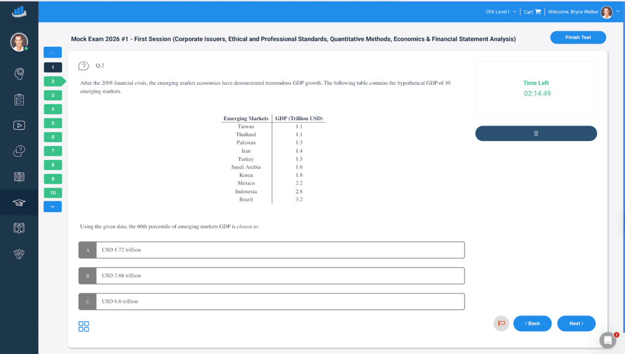Click the shopping cart icon
Screen dimensions: 625x354
coord(538,12)
